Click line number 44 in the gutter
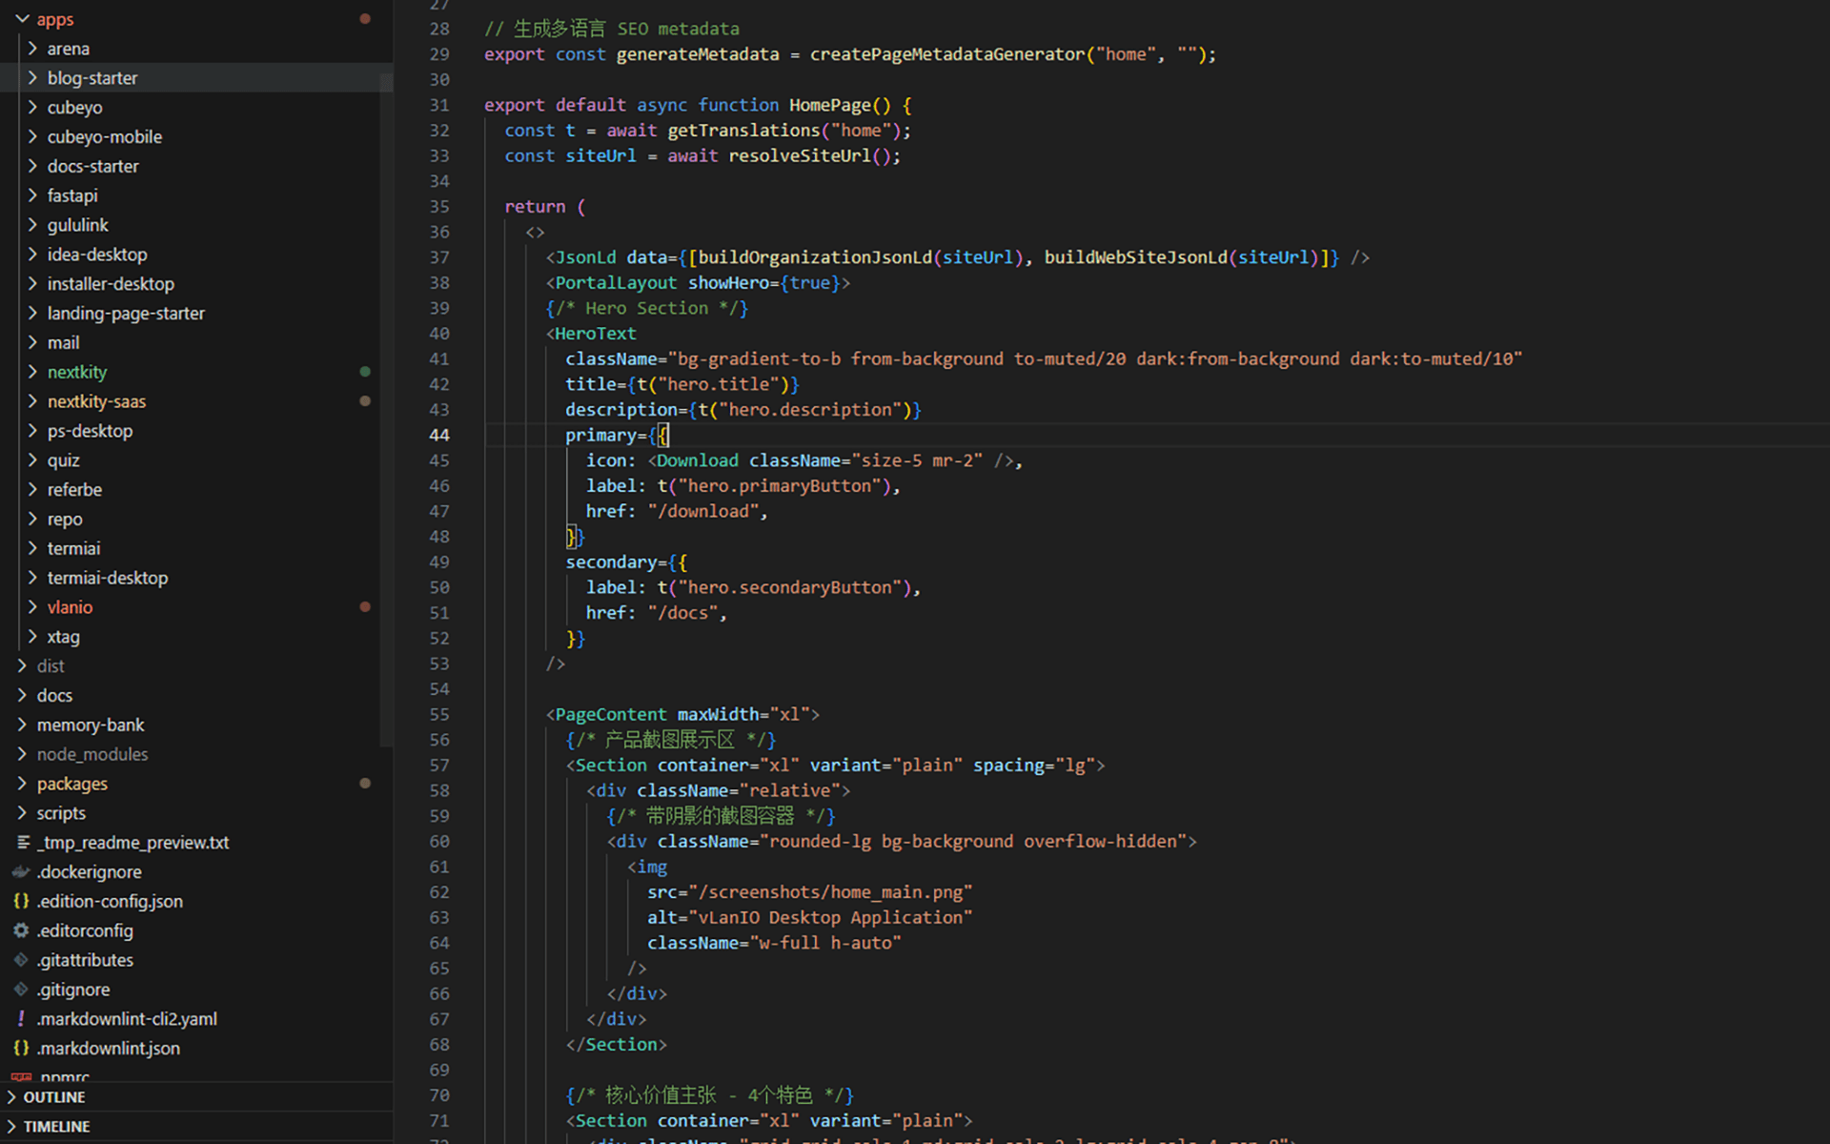Image resolution: width=1830 pixels, height=1144 pixels. (438, 435)
